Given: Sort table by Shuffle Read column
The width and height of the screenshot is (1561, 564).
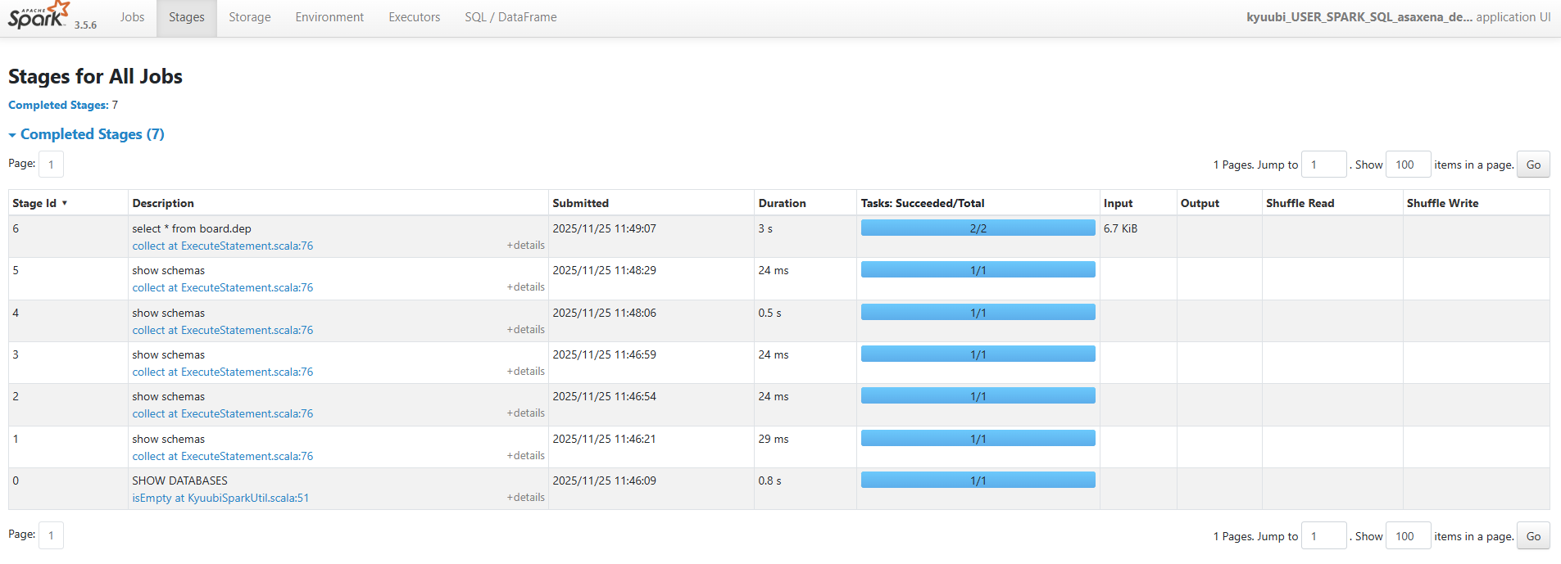Looking at the screenshot, I should pyautogui.click(x=1300, y=203).
